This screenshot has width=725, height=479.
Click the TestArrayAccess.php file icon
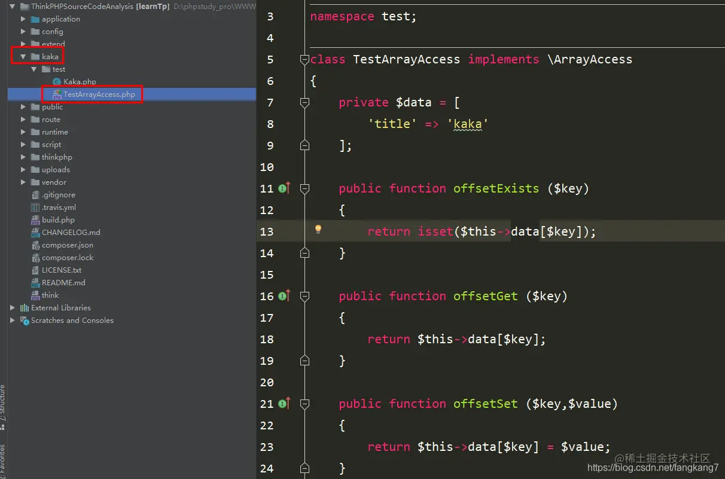point(57,94)
